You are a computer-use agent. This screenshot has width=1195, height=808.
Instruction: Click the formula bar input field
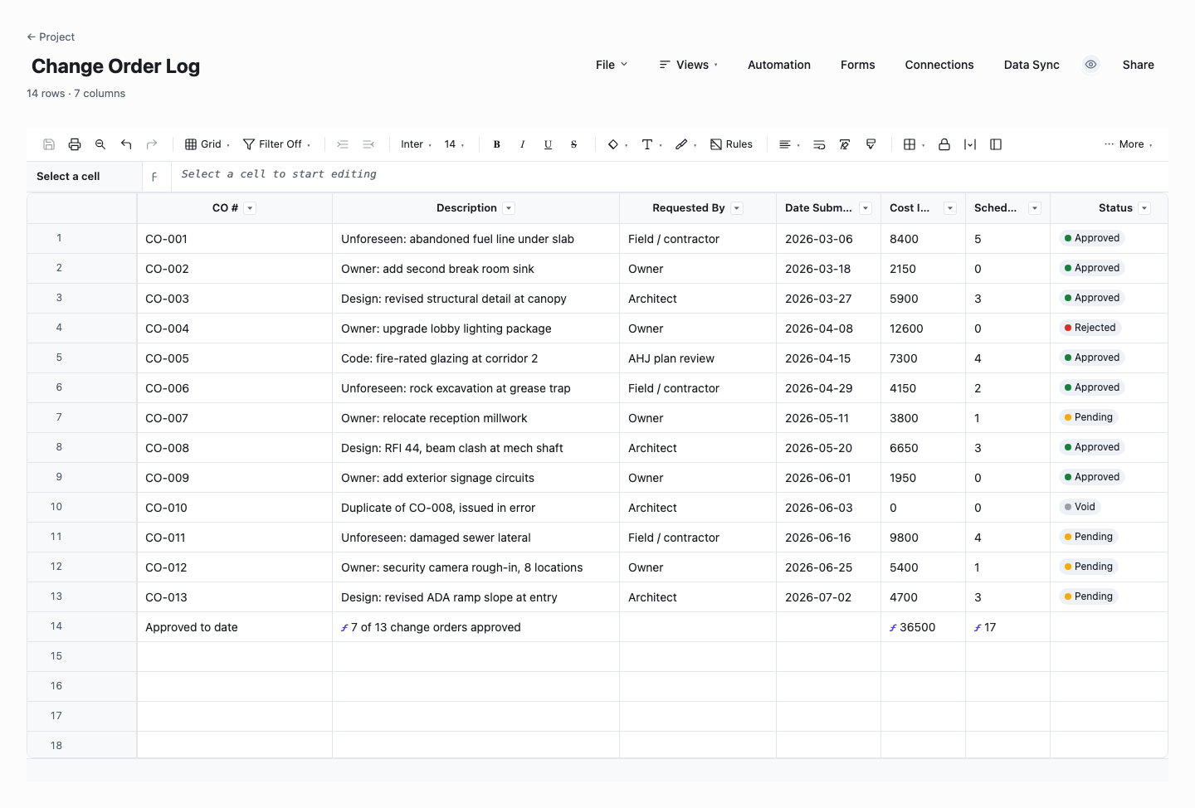pos(669,175)
